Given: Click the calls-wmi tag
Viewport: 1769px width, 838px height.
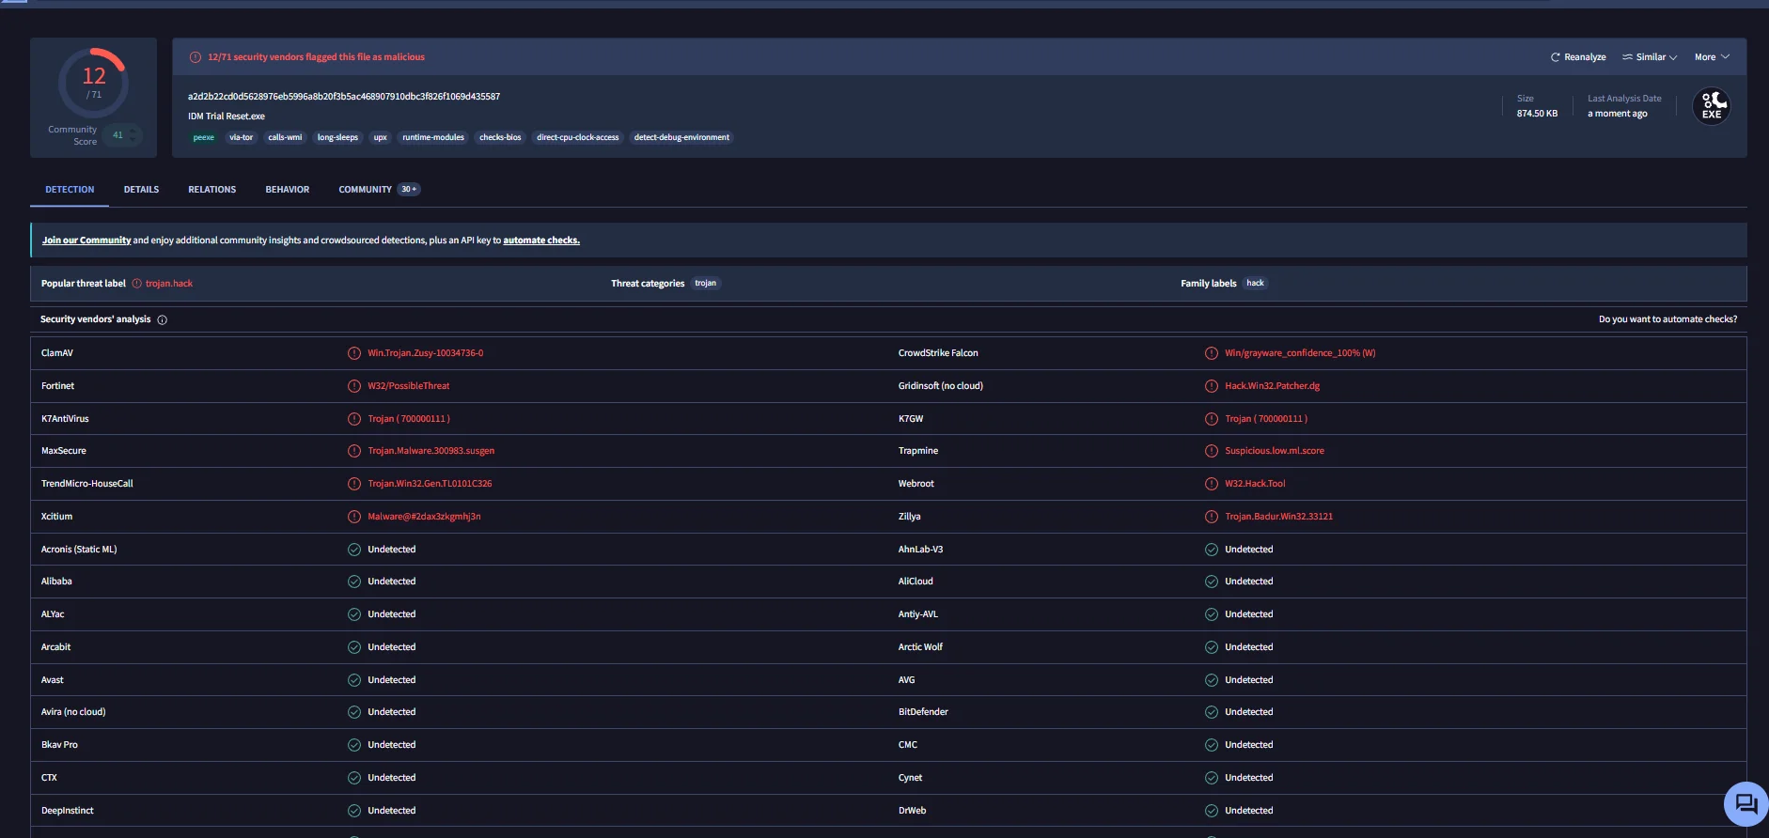Looking at the screenshot, I should pos(285,137).
